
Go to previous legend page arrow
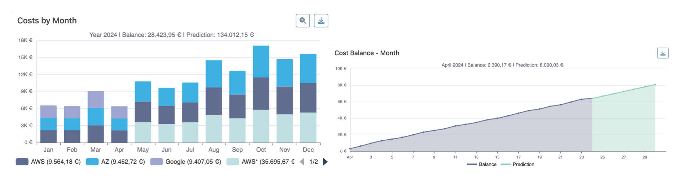pos(302,162)
